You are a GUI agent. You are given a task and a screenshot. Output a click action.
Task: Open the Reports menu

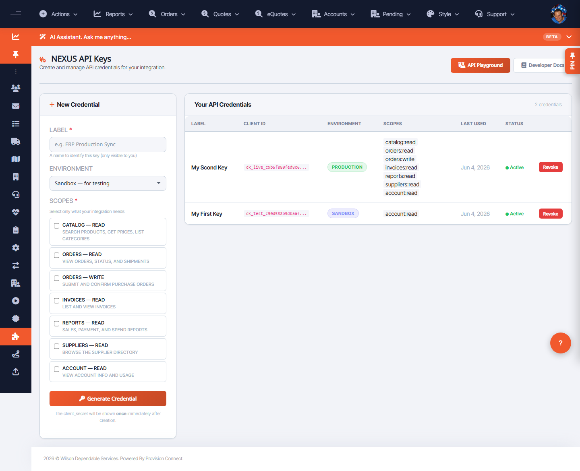[113, 14]
